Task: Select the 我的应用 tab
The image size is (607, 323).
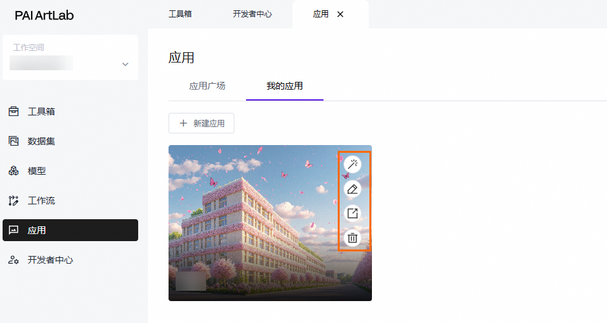Action: pyautogui.click(x=285, y=86)
